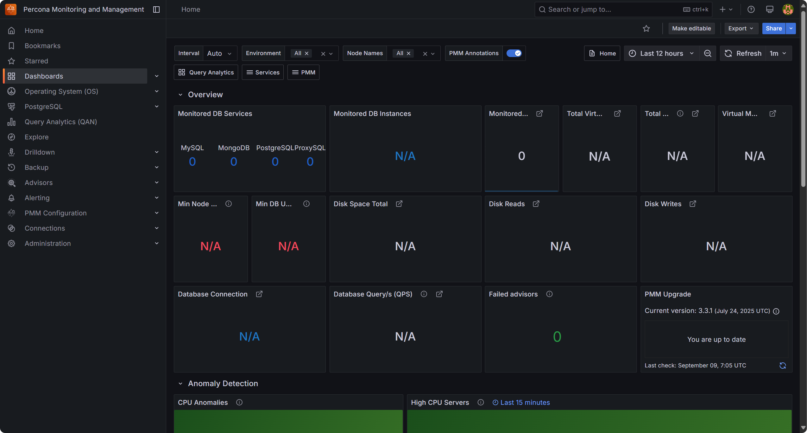Open the plus new-item dropdown

(x=726, y=10)
